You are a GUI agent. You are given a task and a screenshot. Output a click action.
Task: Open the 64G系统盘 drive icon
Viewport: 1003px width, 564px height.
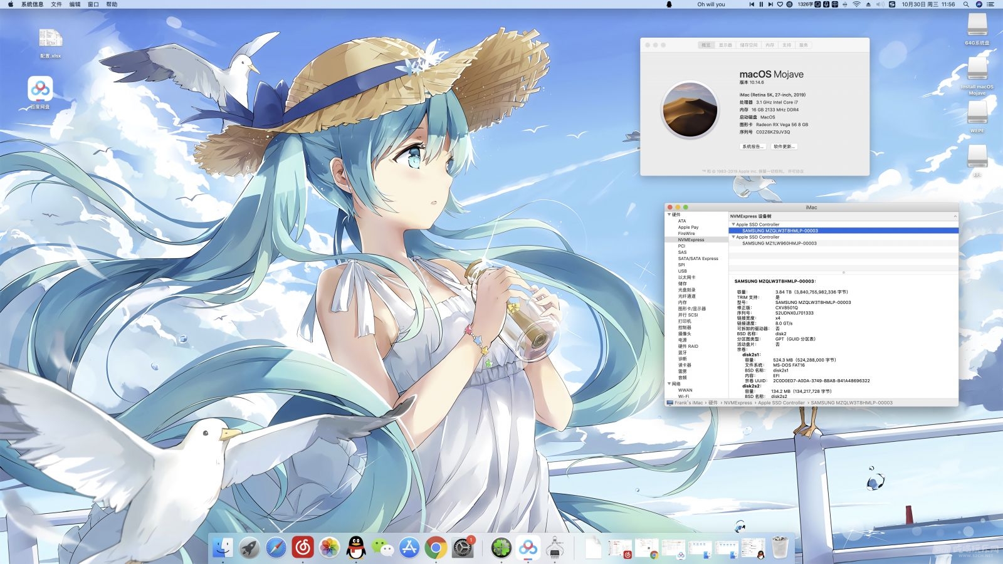(977, 29)
